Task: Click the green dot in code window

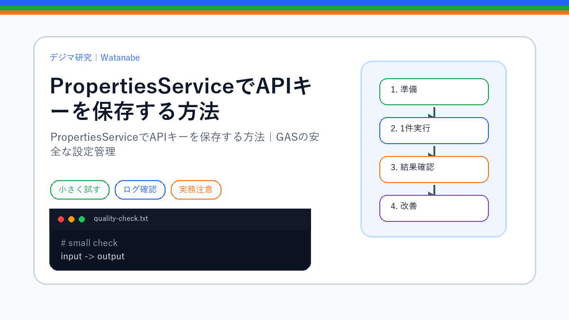Action: point(82,219)
